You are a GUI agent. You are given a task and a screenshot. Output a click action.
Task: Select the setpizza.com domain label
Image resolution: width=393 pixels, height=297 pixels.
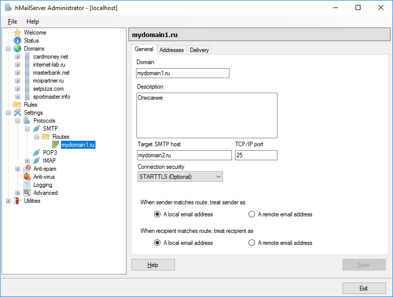[x=48, y=89]
